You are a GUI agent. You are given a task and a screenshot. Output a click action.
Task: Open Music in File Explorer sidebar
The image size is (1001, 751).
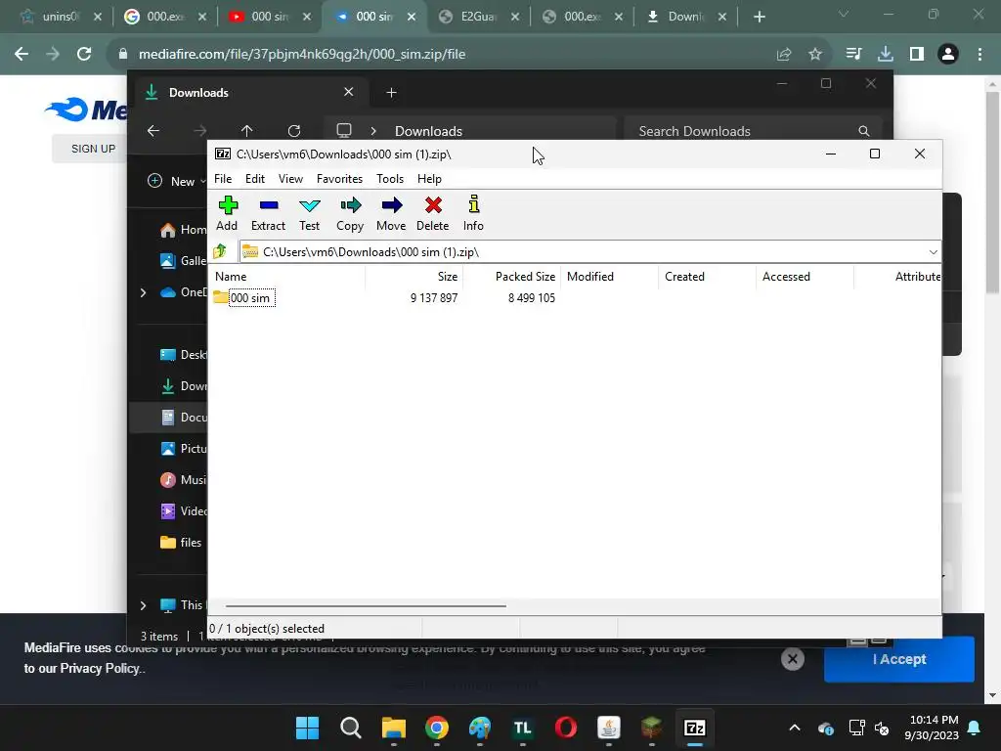pos(183,480)
